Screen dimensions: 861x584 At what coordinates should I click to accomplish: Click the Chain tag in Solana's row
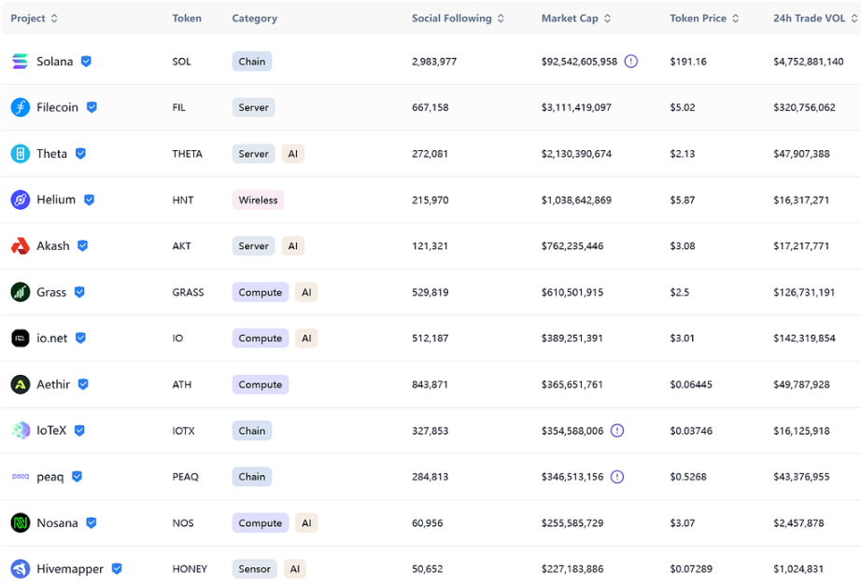pyautogui.click(x=252, y=62)
